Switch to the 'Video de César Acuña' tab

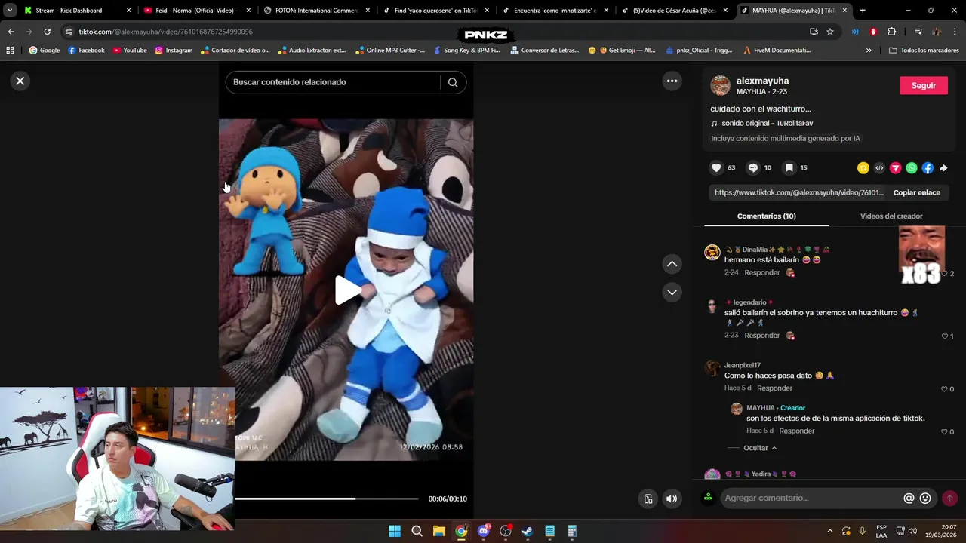(675, 11)
